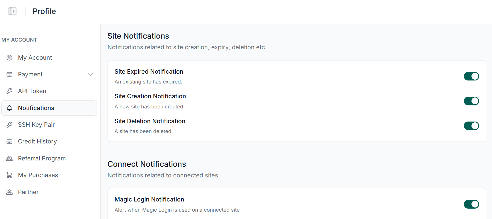Click the My Purchases cart icon

[x=10, y=175]
